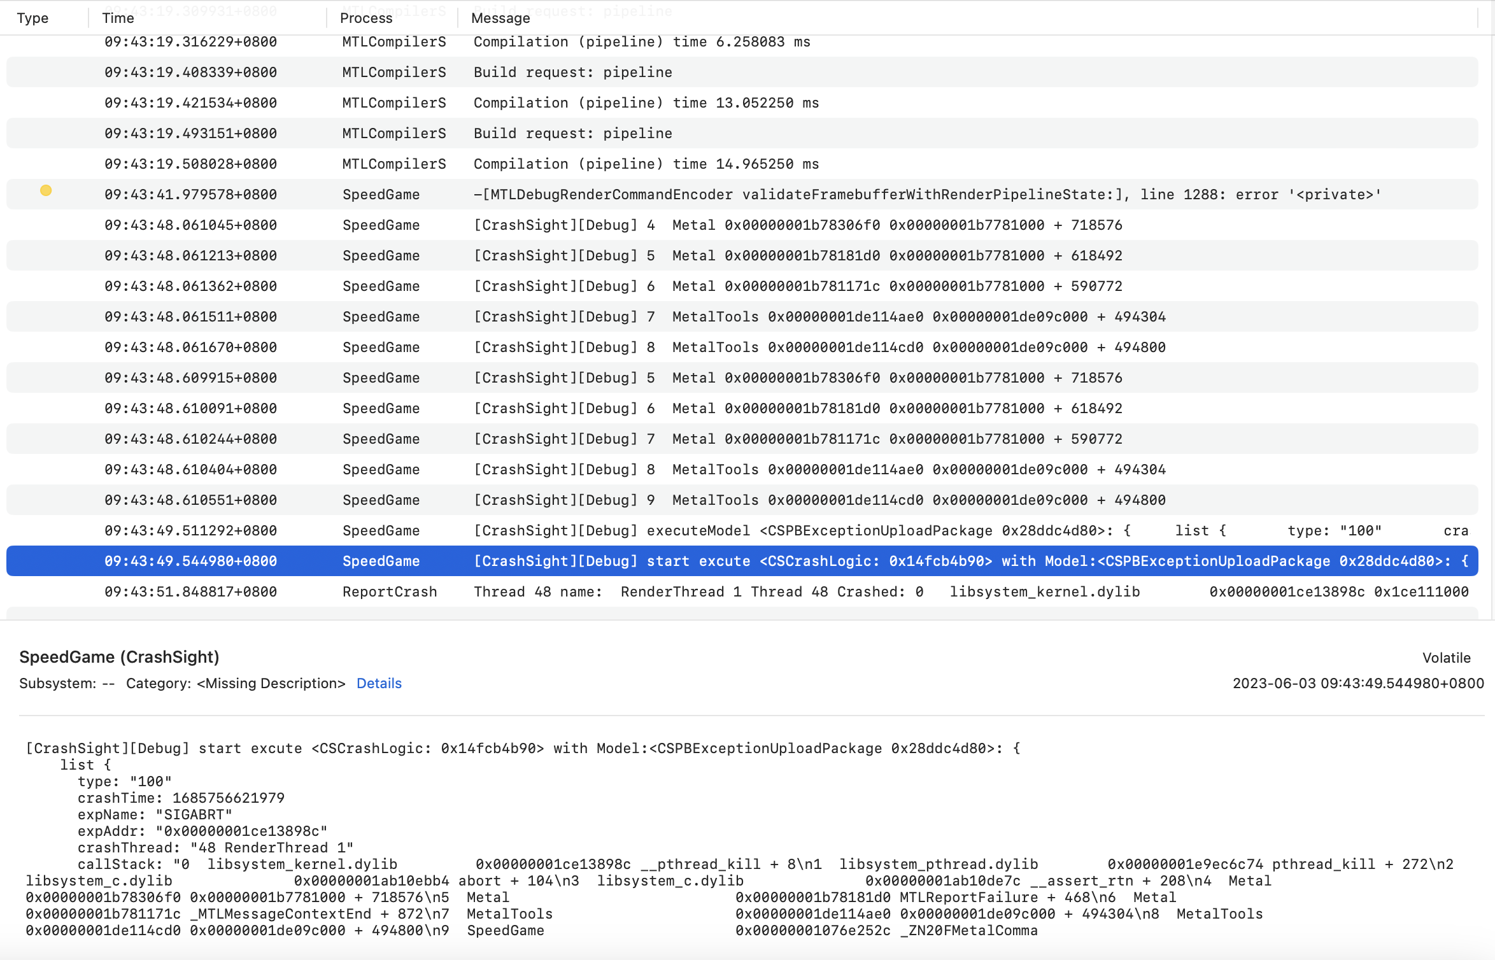Click the Process column header
1495x960 pixels.
tap(366, 18)
